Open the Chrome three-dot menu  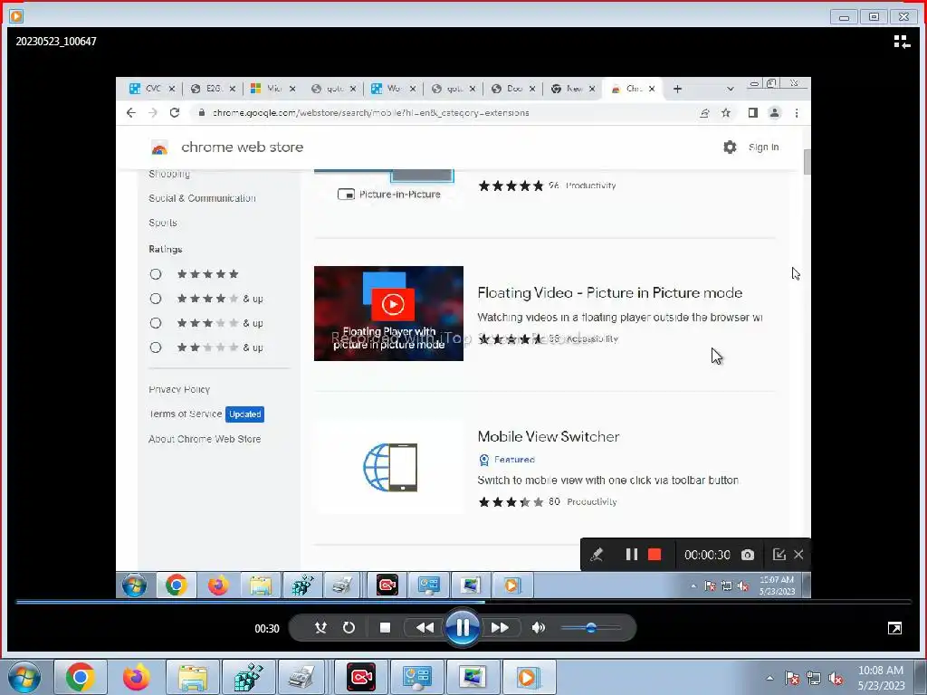click(x=797, y=113)
